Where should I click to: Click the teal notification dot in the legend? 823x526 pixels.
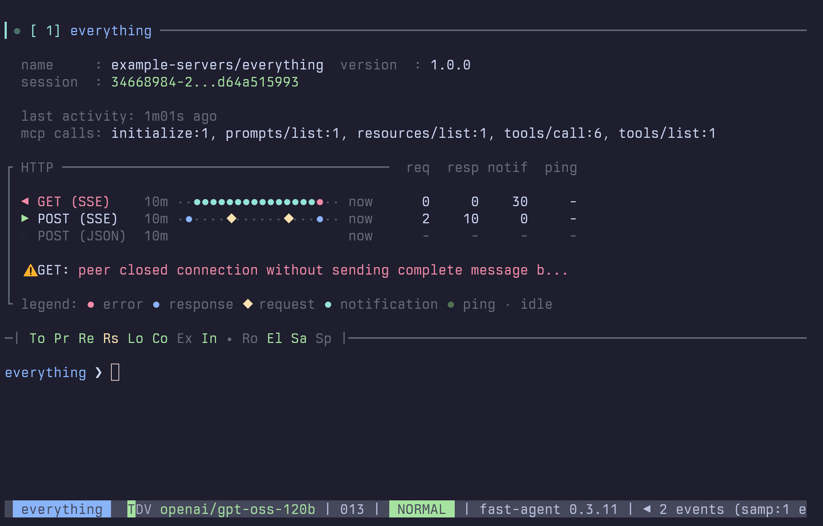(x=328, y=304)
